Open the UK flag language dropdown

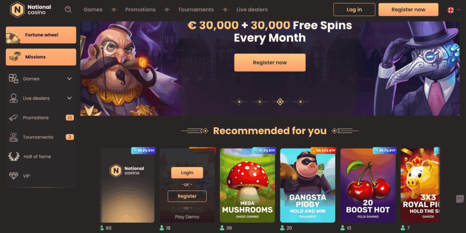(454, 10)
